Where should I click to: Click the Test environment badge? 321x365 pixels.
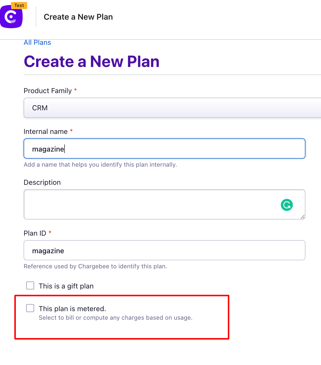19,5
